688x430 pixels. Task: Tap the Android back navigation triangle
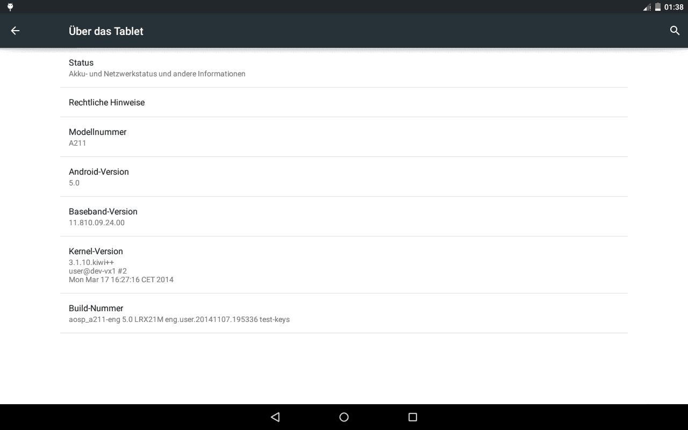275,417
